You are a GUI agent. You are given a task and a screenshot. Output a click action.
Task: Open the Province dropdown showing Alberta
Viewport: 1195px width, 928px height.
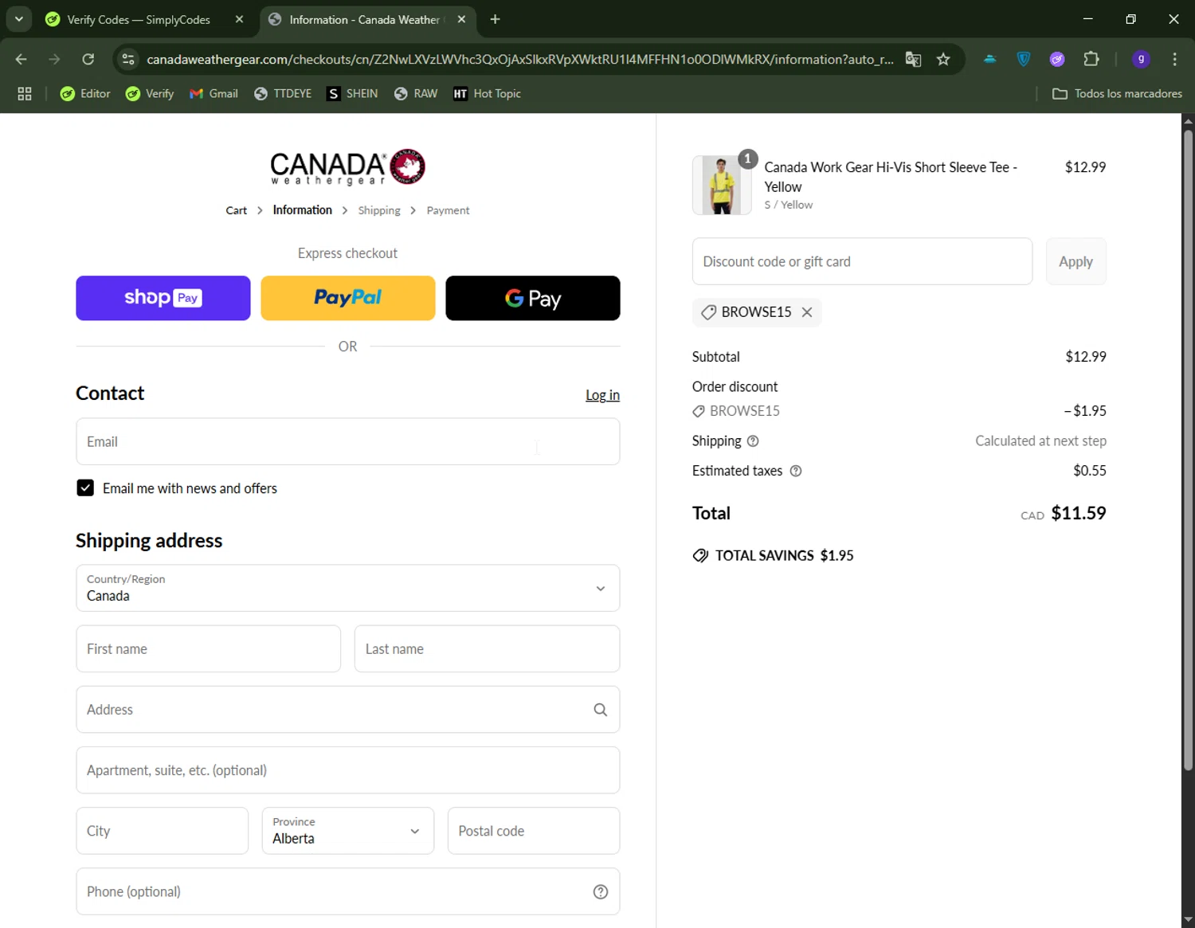[348, 830]
